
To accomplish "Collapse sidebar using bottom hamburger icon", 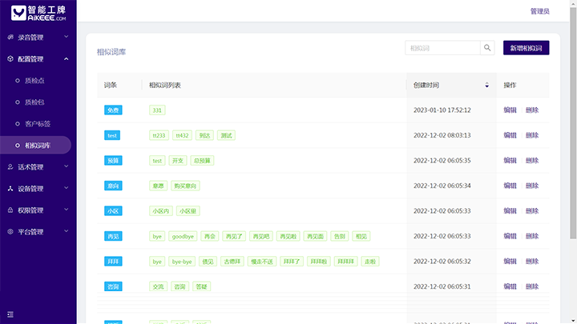I will 10,314.
